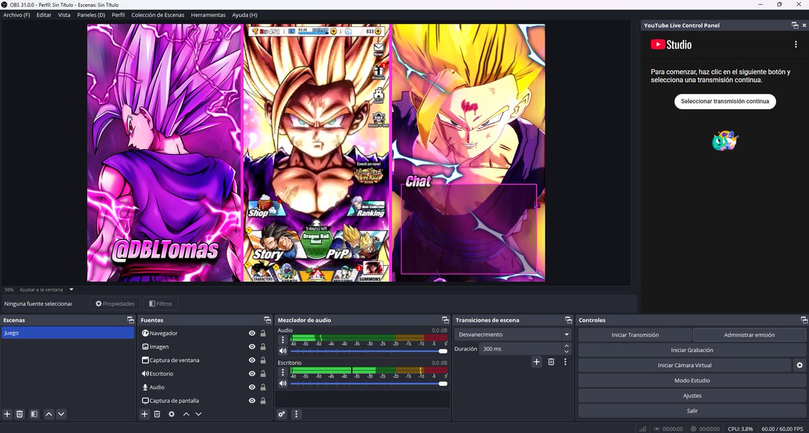Decrease transition duration with down arrow
This screenshot has height=433, width=809.
point(566,352)
